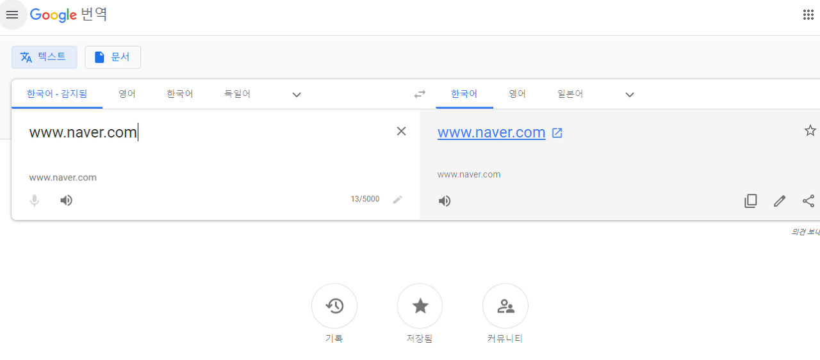Open the translated www.naver.com link
This screenshot has height=360, width=820.
pyautogui.click(x=491, y=132)
